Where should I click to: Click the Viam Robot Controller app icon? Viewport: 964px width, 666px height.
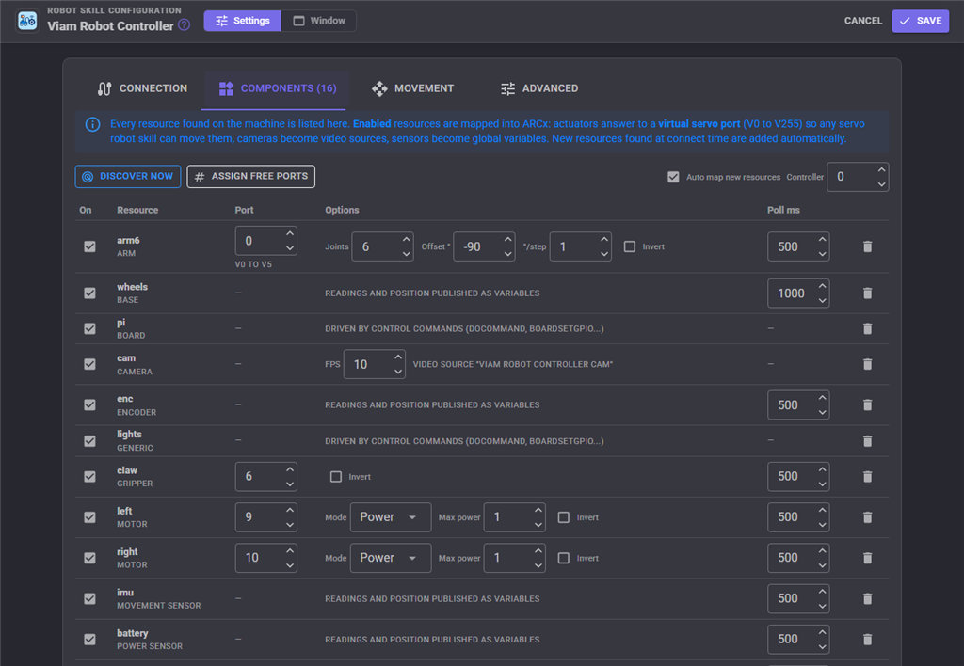point(27,21)
